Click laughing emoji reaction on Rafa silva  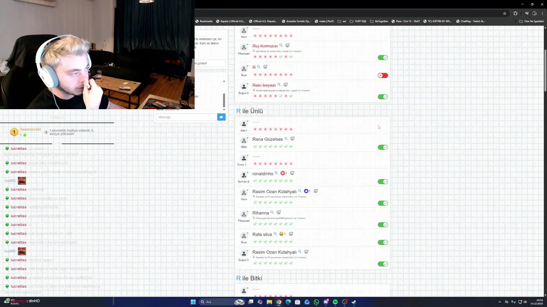pyautogui.click(x=282, y=234)
